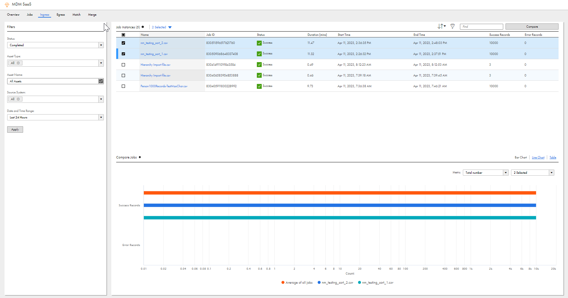Switch view to Table
The height and width of the screenshot is (298, 568).
click(x=553, y=157)
